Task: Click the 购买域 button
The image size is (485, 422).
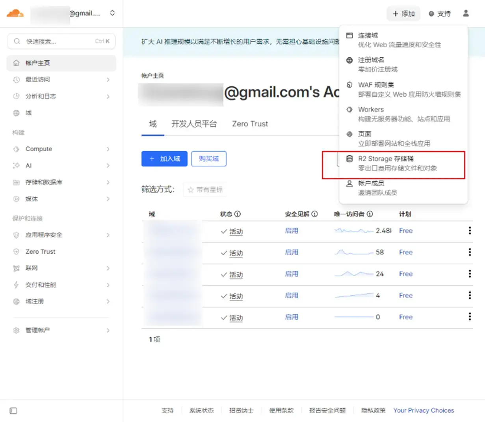Action: [208, 159]
